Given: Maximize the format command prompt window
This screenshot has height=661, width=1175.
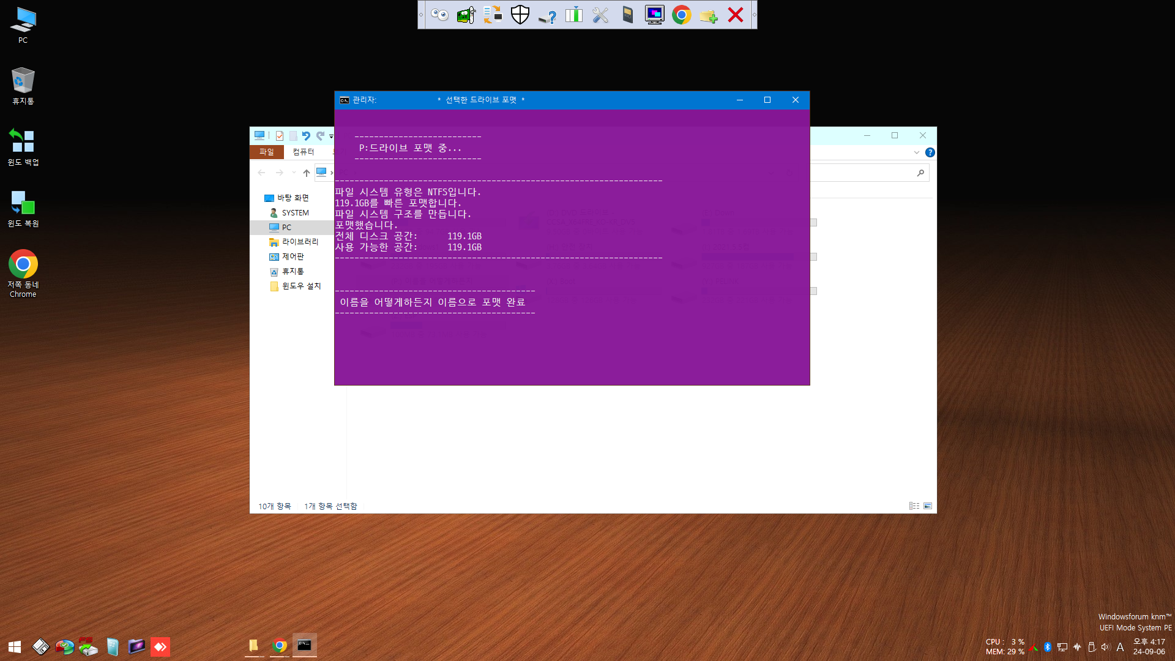Looking at the screenshot, I should pos(767,100).
